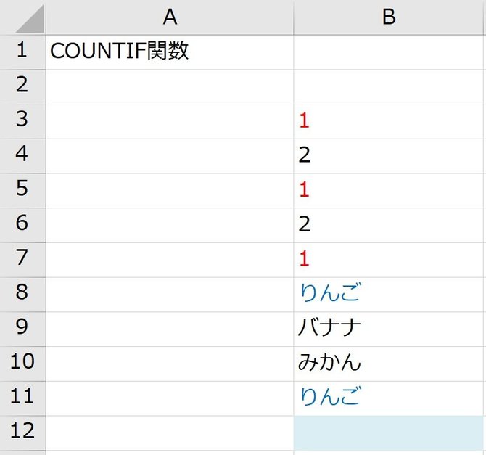
Task: Click cell A1 containing COUNTIF関数
Action: coord(170,52)
